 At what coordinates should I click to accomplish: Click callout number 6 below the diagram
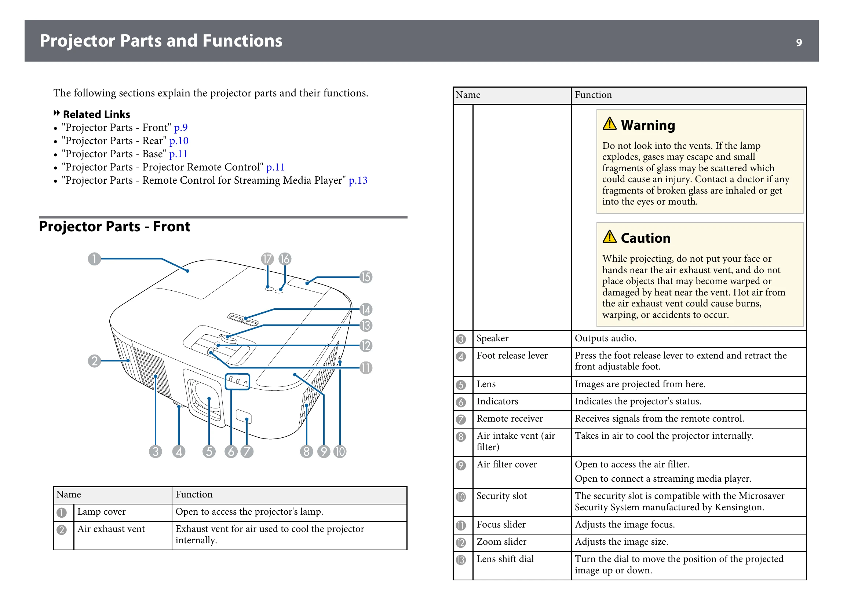coord(231,452)
